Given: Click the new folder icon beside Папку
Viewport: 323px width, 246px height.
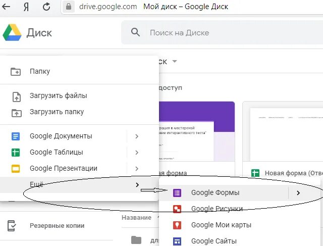Looking at the screenshot, I should pos(16,72).
